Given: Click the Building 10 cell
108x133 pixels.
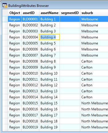Looking at the screenshot, I should 50,73.
